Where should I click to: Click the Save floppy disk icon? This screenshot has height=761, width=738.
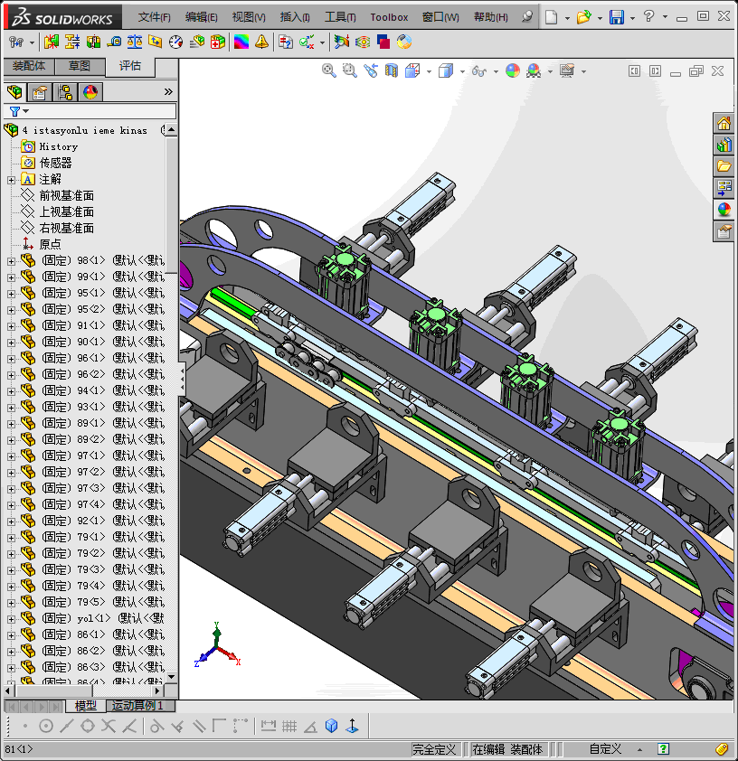616,17
